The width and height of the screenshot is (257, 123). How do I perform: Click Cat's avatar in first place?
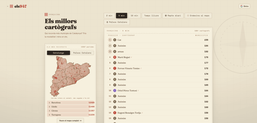click(115, 40)
